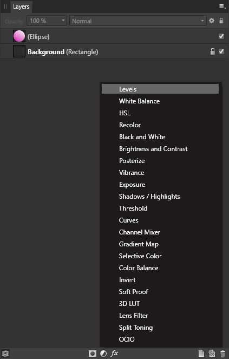
Task: Open the opacity 100 % dropdown
Action: (47, 21)
